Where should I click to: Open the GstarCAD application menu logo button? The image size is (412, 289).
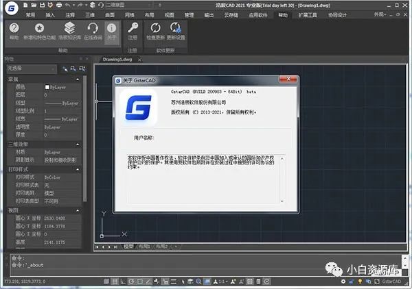[x=11, y=8]
